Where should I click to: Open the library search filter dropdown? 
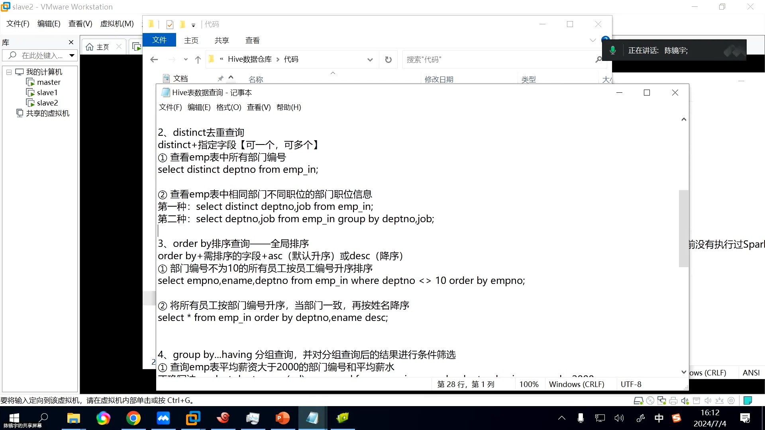click(x=72, y=55)
